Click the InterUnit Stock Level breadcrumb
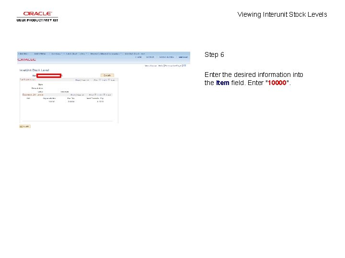Viewport: 345px width, 258px height. (x=135, y=54)
